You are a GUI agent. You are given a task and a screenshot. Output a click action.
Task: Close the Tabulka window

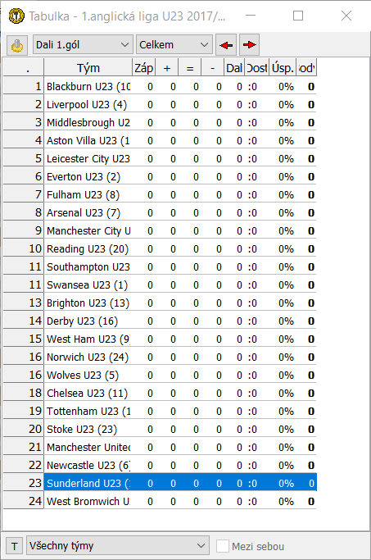click(346, 16)
